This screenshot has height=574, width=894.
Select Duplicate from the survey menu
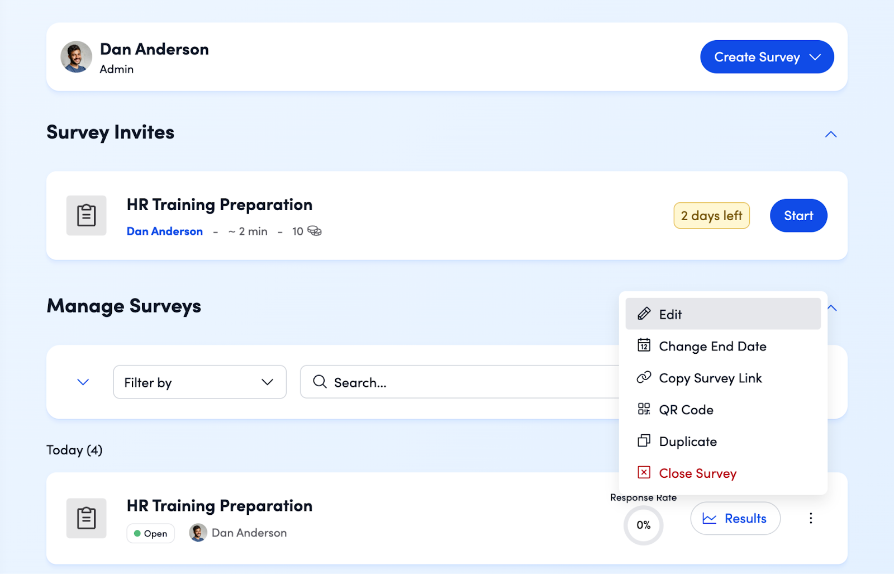click(x=688, y=442)
